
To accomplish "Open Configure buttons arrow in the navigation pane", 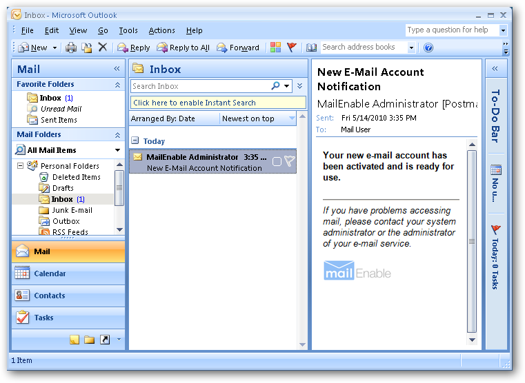I will [119, 340].
